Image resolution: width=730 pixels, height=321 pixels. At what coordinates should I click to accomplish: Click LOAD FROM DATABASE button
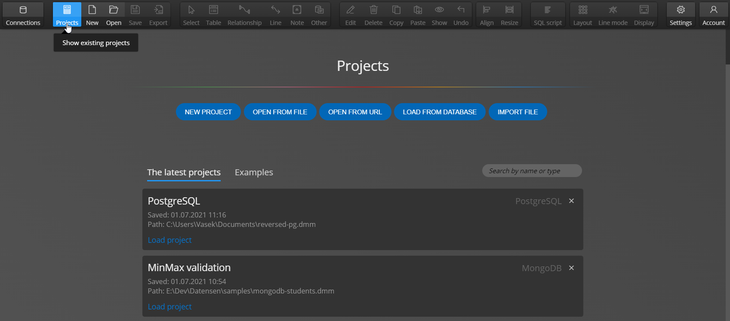[x=440, y=112]
